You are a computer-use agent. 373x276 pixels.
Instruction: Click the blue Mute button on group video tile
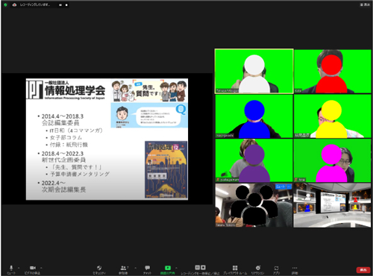pos(280,186)
